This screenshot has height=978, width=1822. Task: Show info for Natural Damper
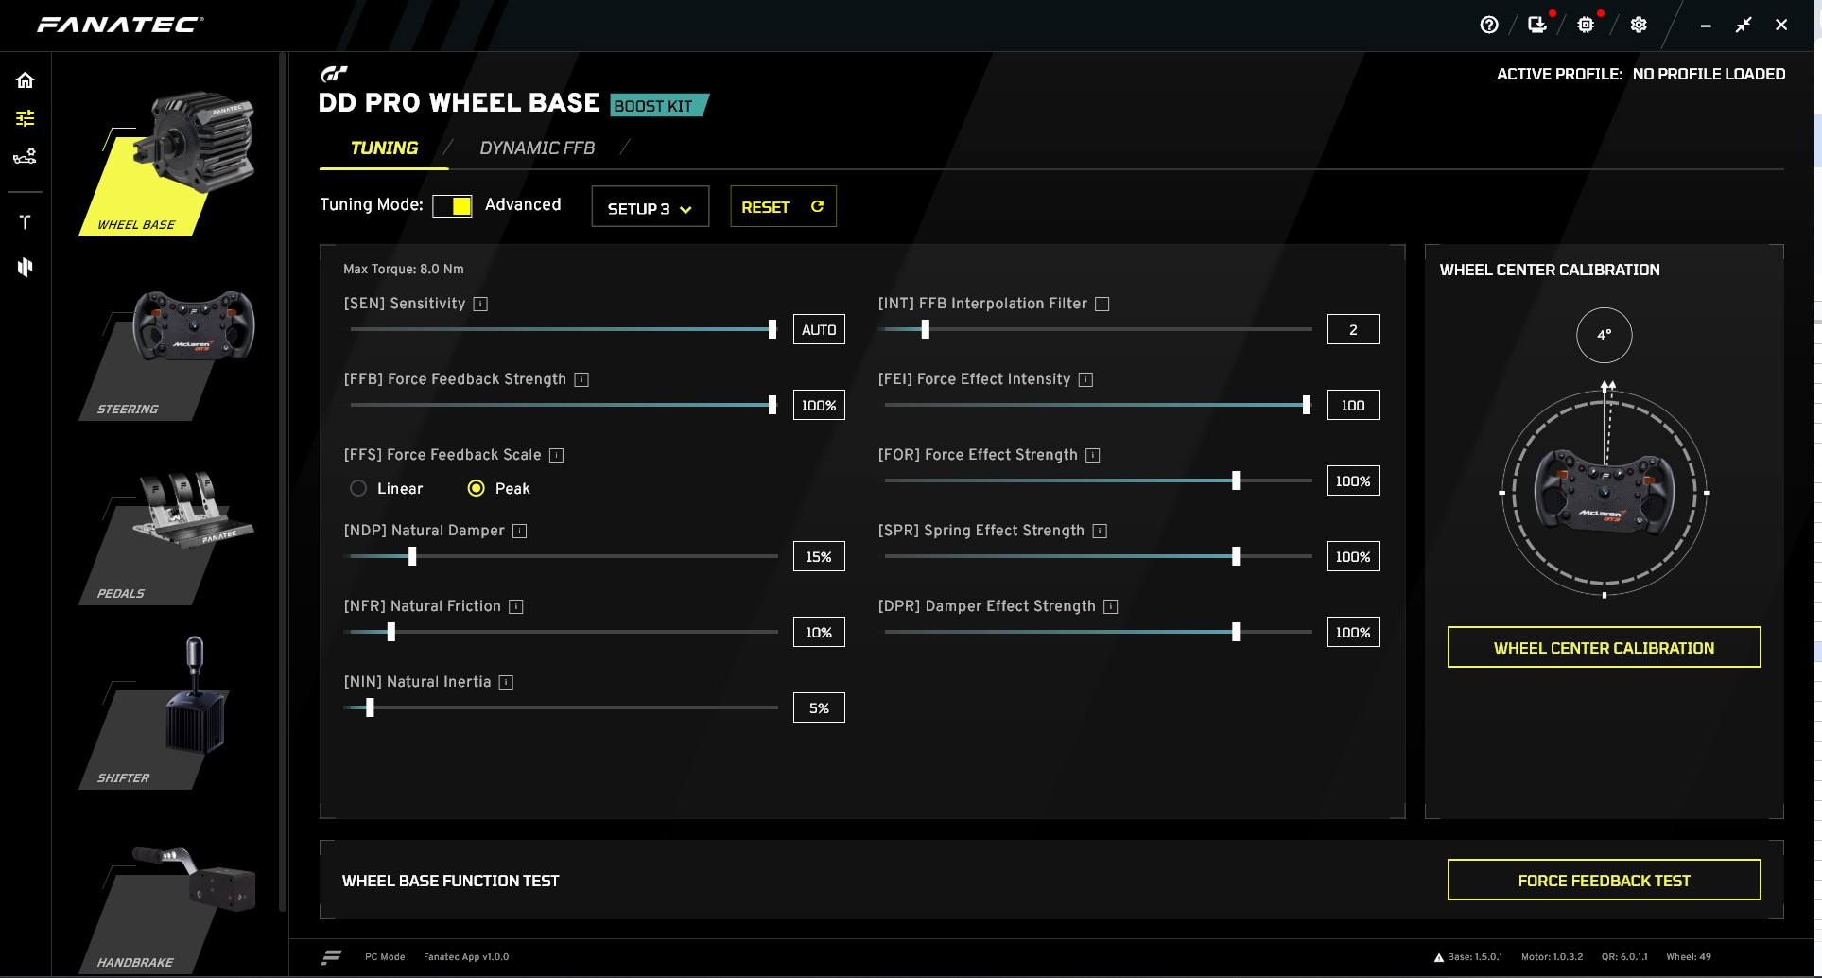pos(519,531)
